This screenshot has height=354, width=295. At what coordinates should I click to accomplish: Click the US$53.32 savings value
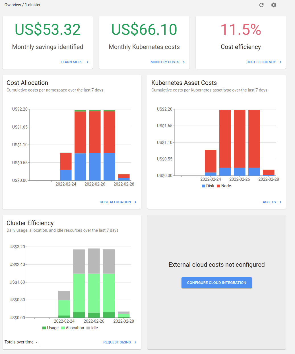(x=48, y=29)
